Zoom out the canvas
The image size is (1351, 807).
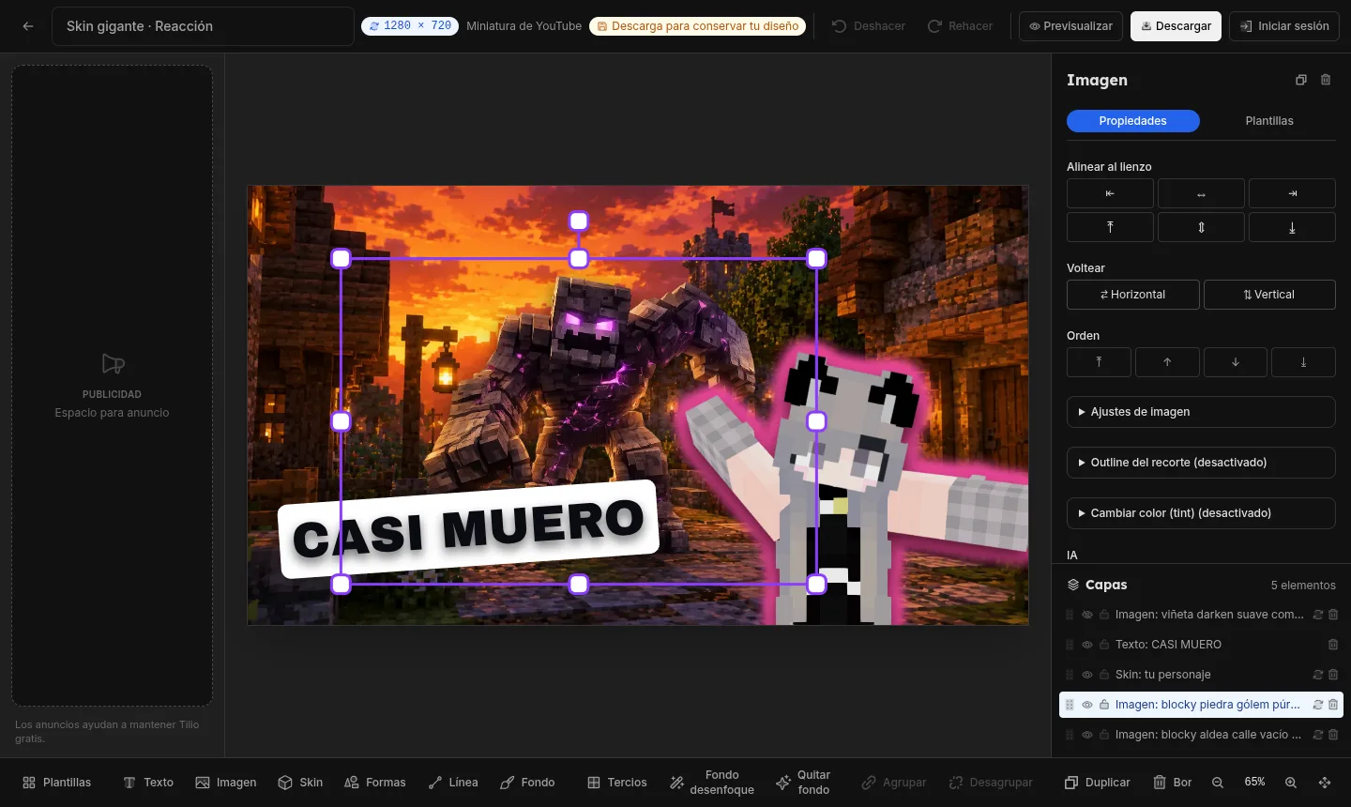[x=1218, y=783]
